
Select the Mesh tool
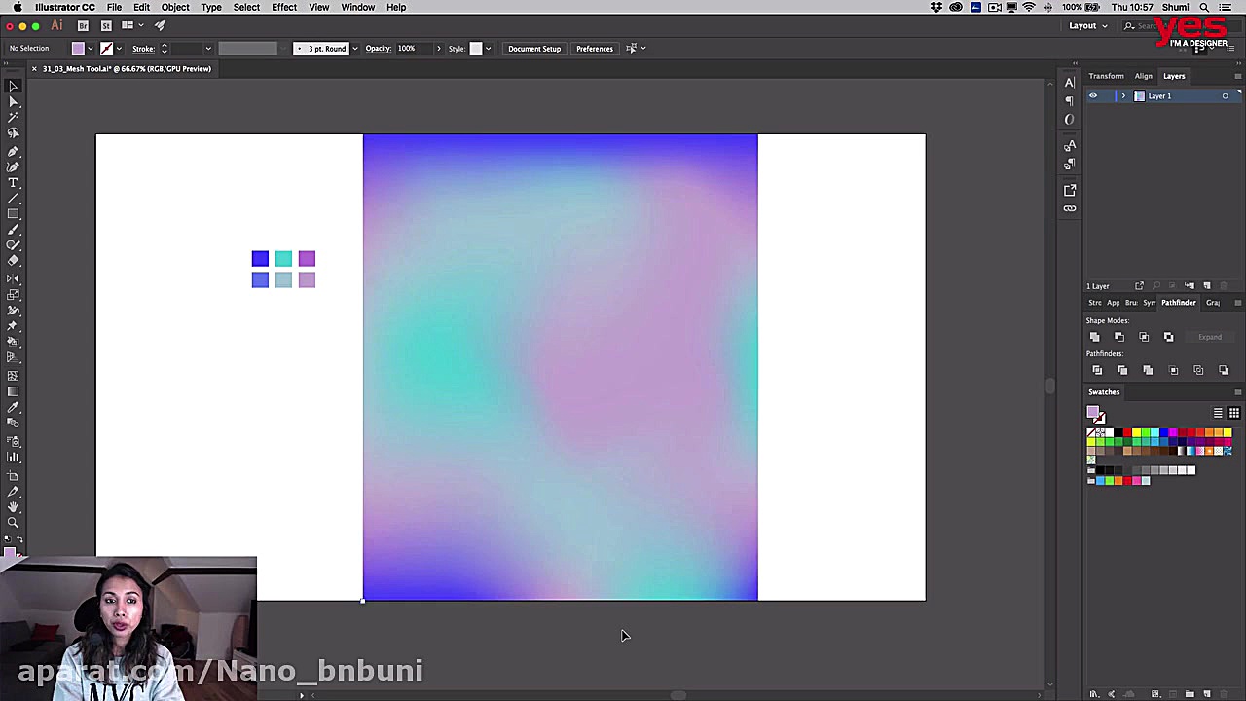point(14,376)
